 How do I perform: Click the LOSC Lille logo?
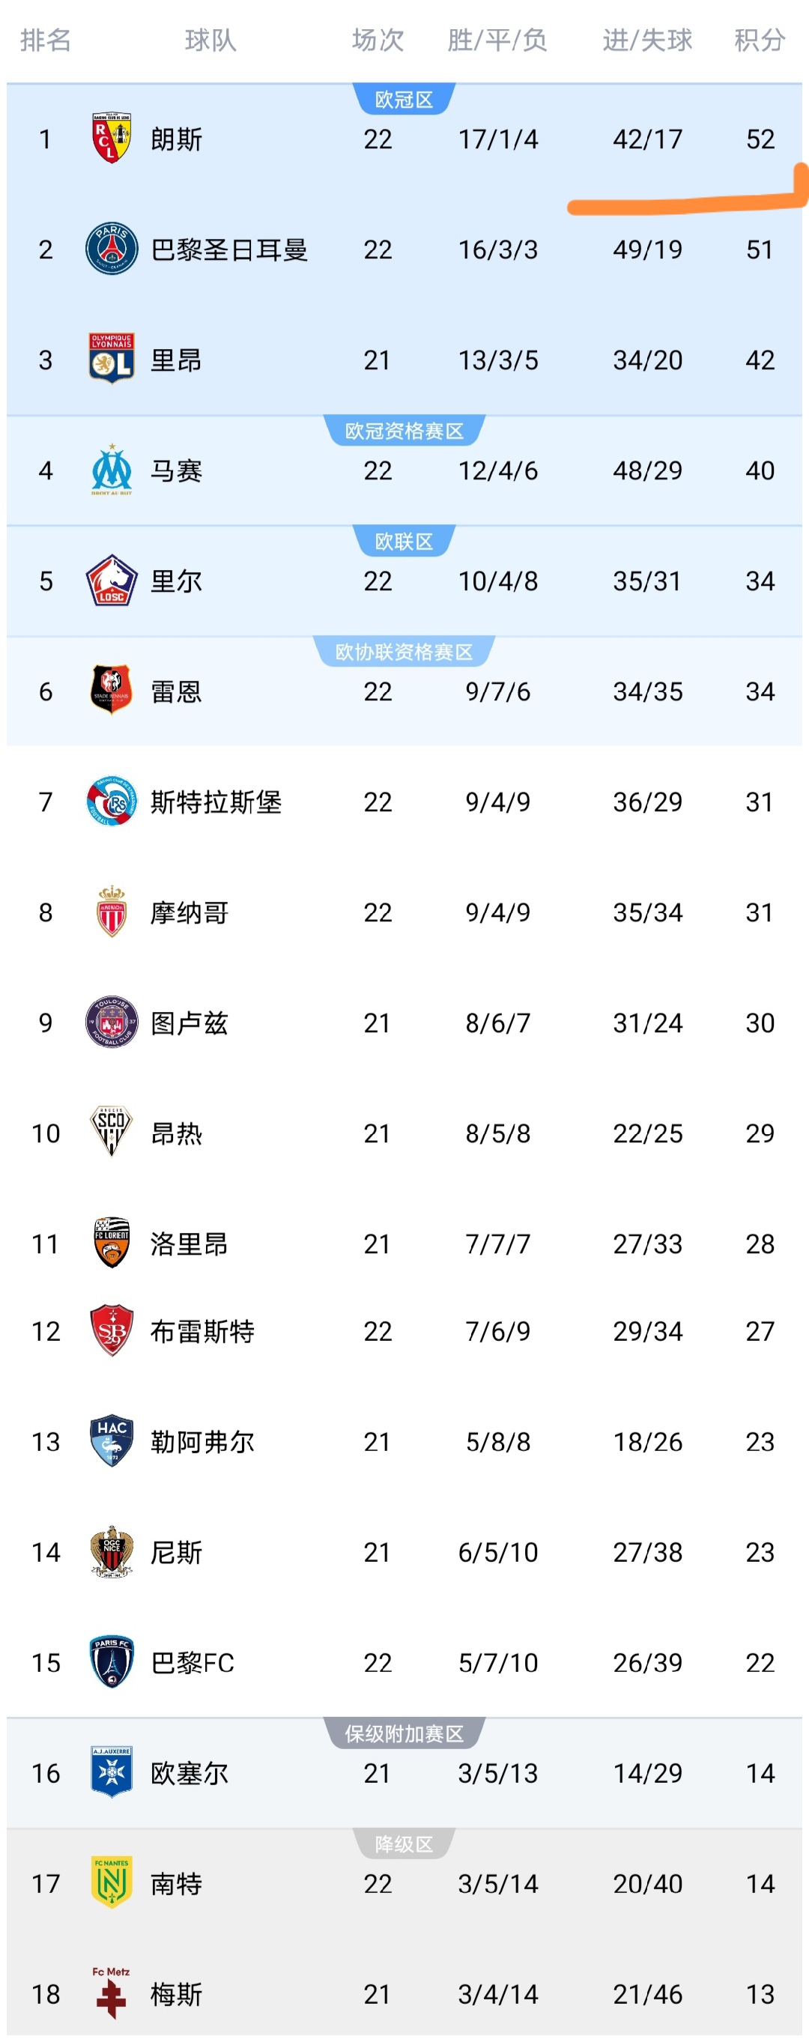tap(112, 581)
